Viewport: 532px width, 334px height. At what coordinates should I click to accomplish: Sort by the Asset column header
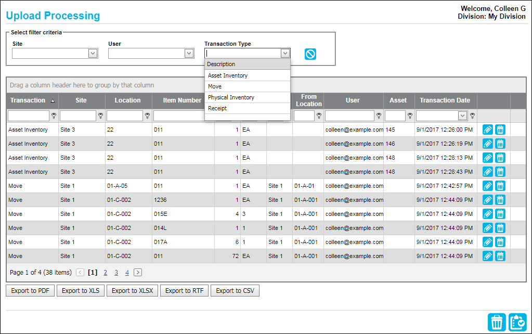point(399,100)
